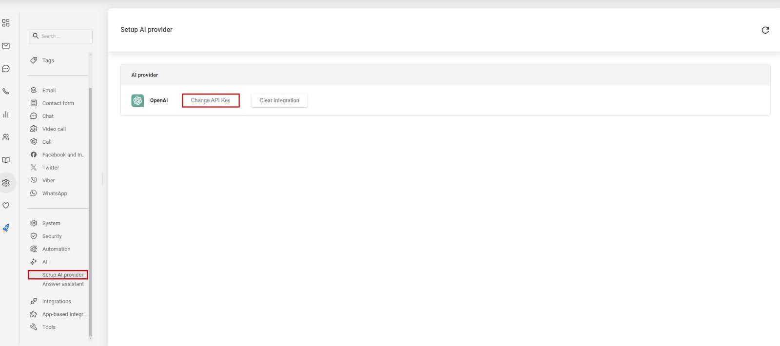Click the Setup AI provider page title
The height and width of the screenshot is (346, 780).
coord(146,30)
